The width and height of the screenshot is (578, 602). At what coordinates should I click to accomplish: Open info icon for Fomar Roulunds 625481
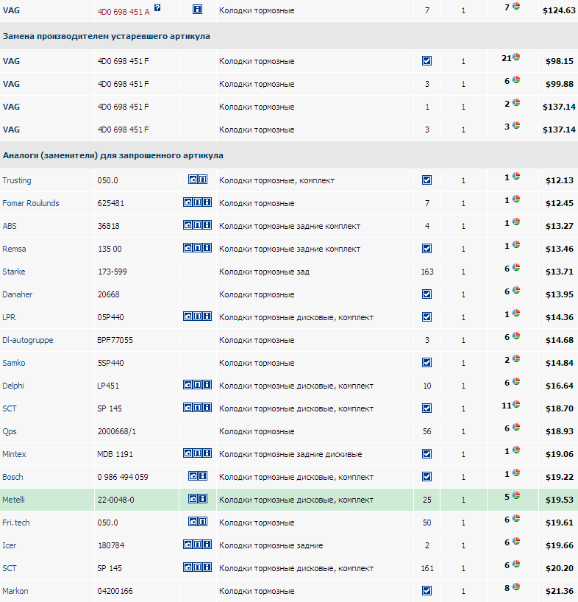tap(207, 202)
